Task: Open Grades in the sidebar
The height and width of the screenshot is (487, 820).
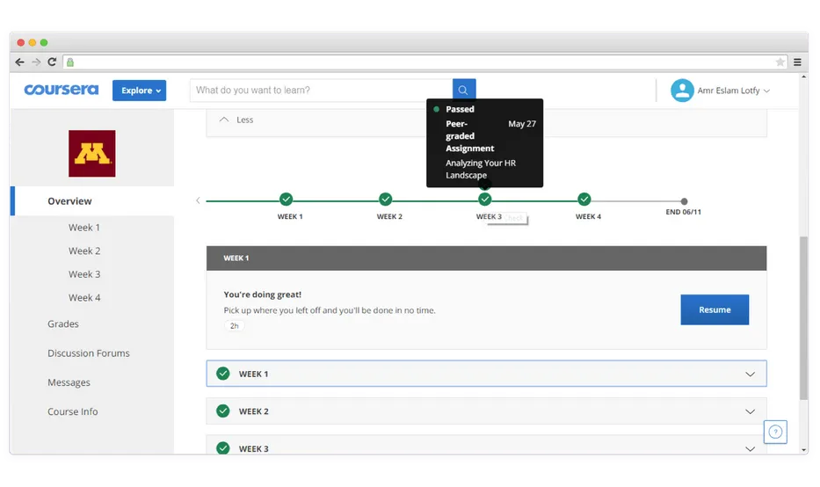Action: (63, 324)
